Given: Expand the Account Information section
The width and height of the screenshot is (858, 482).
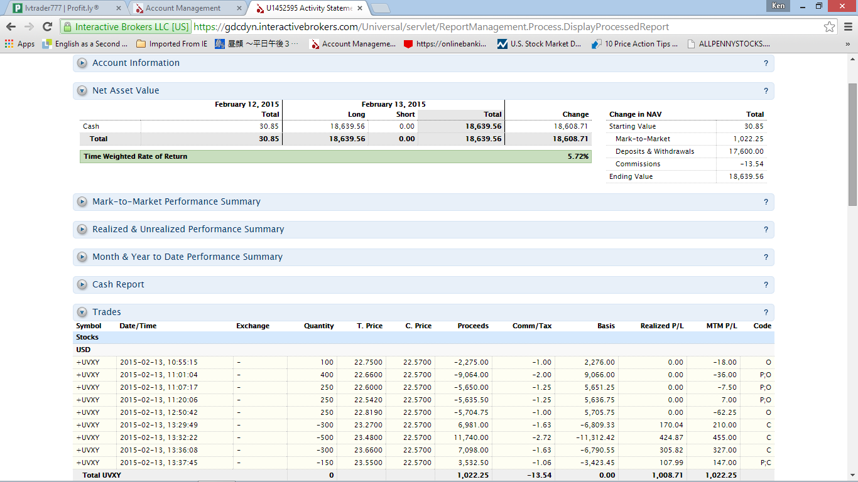Looking at the screenshot, I should [x=82, y=63].
